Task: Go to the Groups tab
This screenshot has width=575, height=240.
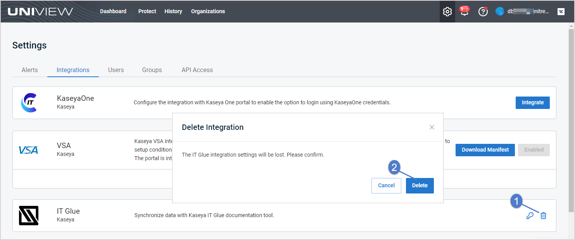Action: pyautogui.click(x=152, y=70)
